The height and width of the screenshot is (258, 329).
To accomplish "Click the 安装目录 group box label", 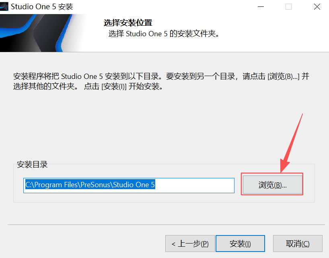I will click(32, 164).
